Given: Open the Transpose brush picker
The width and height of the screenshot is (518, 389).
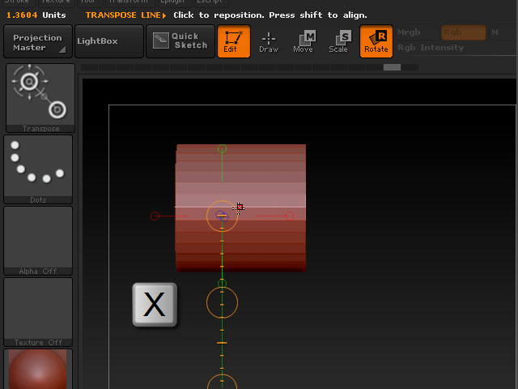Looking at the screenshot, I should coord(40,98).
